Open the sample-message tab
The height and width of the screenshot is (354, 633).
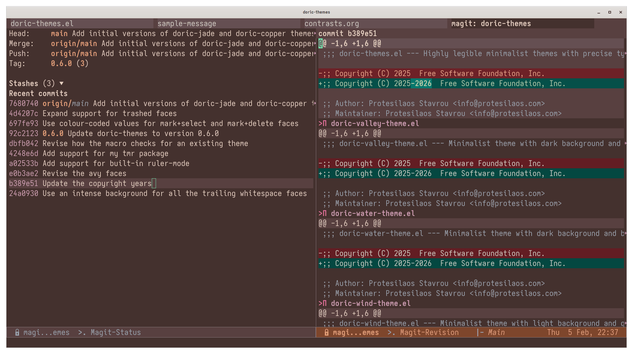coord(187,24)
